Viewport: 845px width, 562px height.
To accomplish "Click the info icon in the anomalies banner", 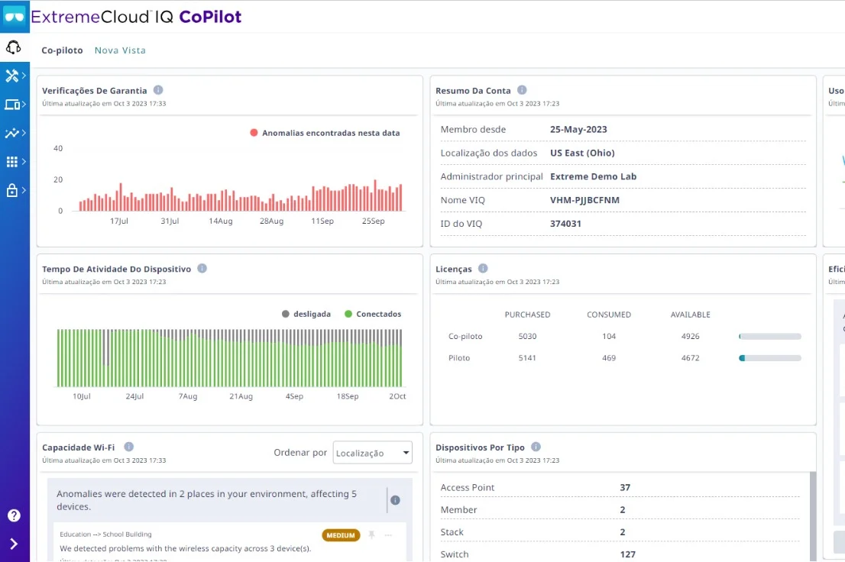I will [395, 500].
